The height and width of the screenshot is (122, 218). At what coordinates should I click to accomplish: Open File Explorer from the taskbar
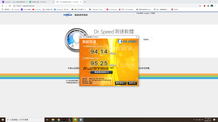(x=53, y=120)
